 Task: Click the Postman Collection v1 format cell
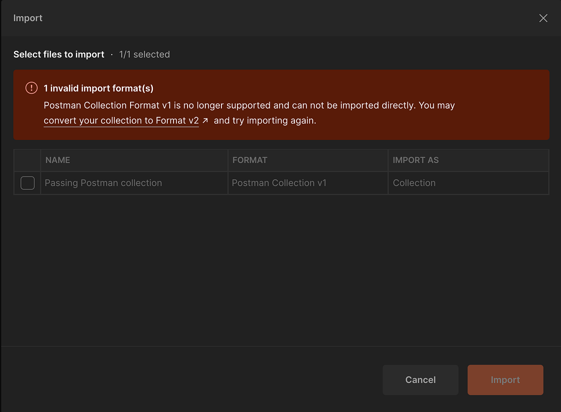[279, 183]
